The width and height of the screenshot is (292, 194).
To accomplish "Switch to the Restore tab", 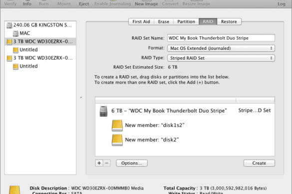I will coord(229,21).
